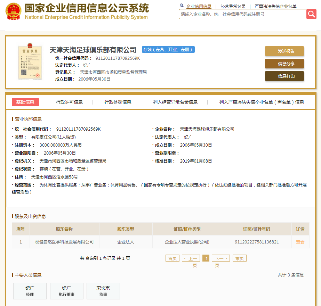321x306 pixels.
Task: Click the 股东类型 column header
Action: [126, 229]
